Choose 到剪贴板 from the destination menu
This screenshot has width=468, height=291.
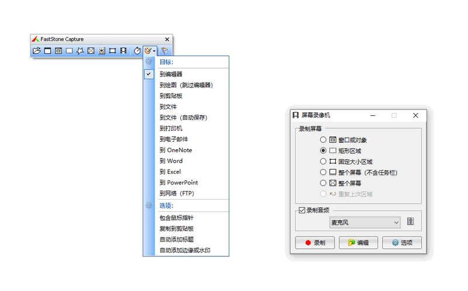point(171,95)
